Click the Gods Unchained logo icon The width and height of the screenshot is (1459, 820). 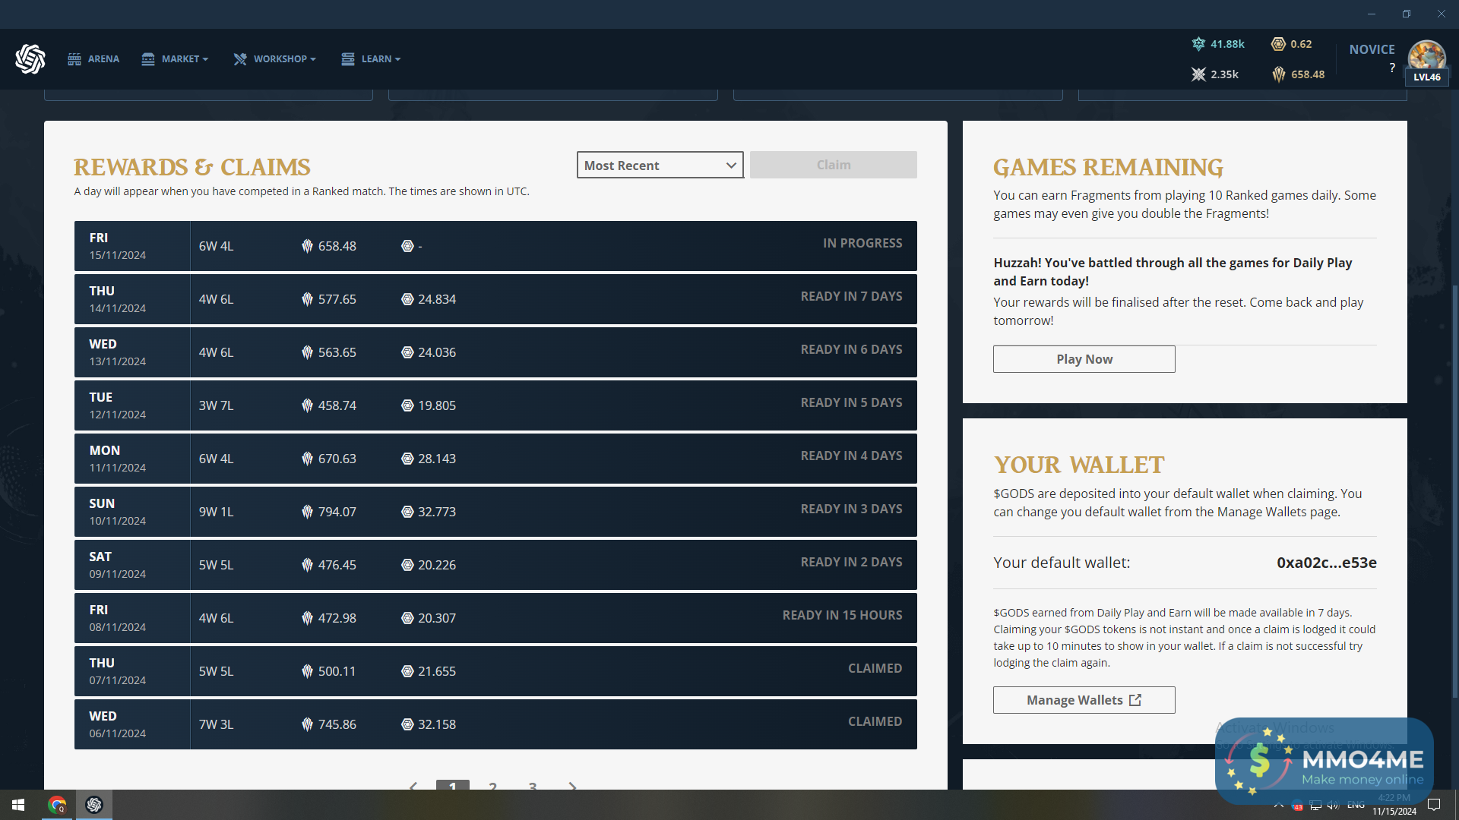pyautogui.click(x=30, y=58)
